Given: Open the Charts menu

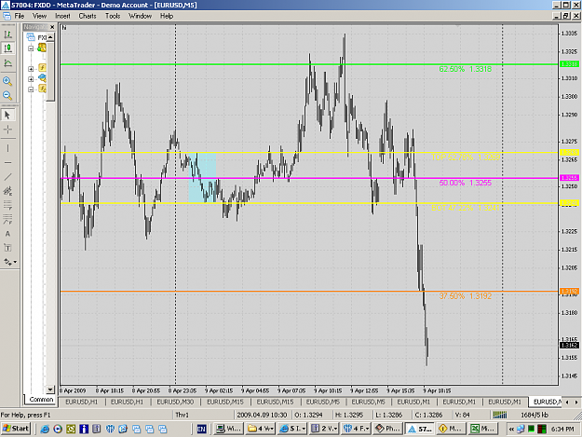Looking at the screenshot, I should (88, 16).
